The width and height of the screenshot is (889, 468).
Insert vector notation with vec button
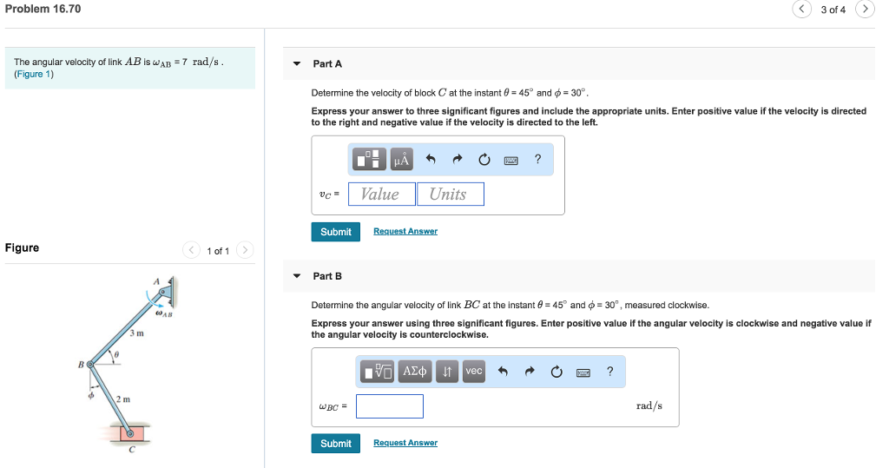pos(474,372)
